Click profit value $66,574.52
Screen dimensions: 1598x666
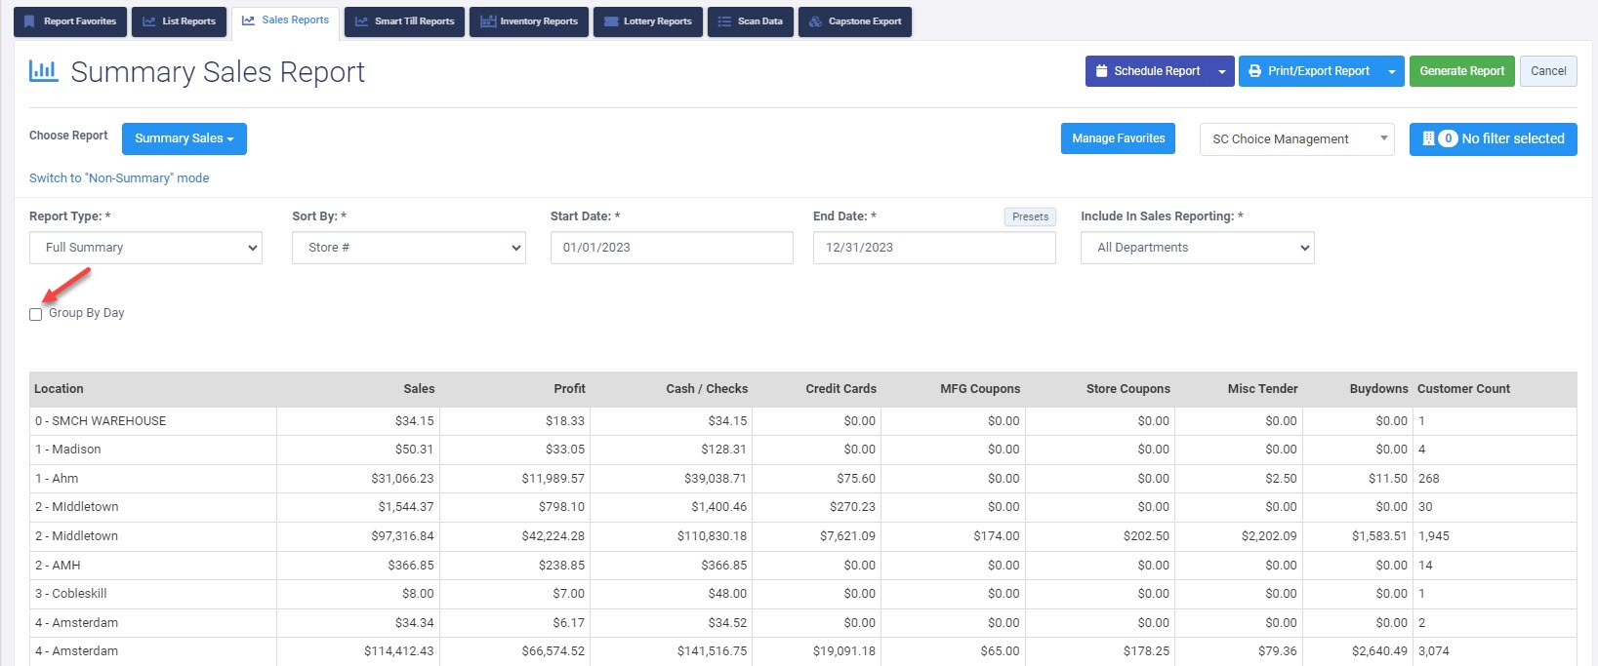pos(553,651)
